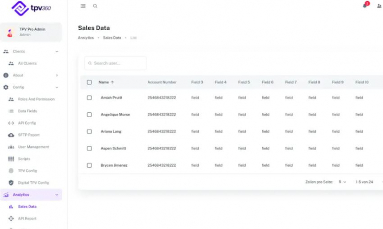Click the Sales Data breadcrumb link
This screenshot has height=229, width=383.
(112, 38)
